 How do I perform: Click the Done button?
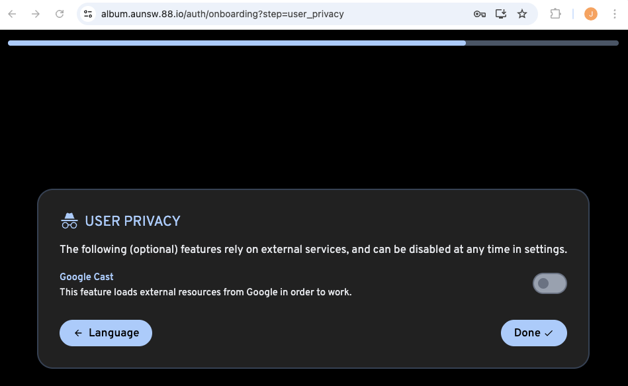[533, 333]
